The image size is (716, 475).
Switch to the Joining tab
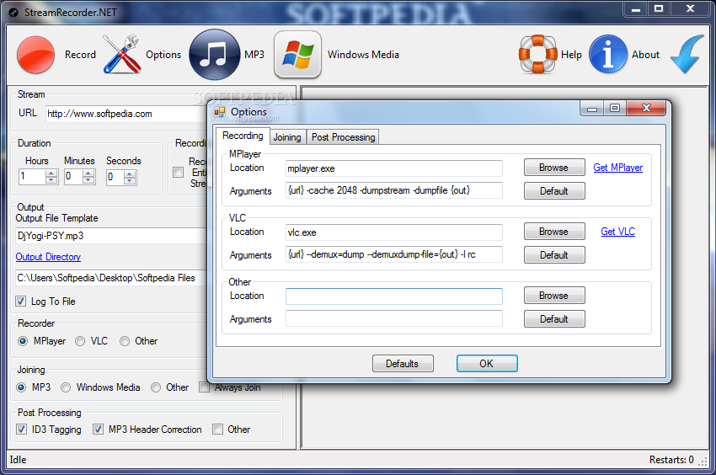pyautogui.click(x=287, y=137)
